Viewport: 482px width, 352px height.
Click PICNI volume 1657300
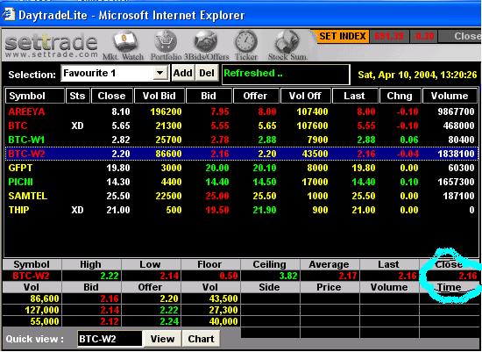tap(457, 182)
